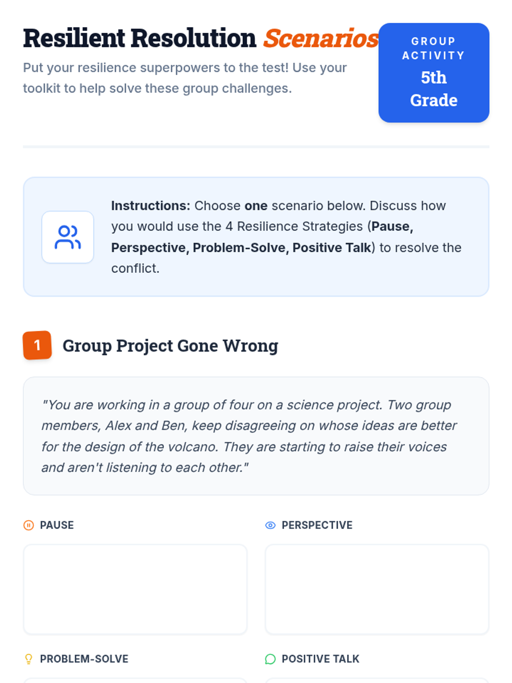Click the POSITIVE TALK label
This screenshot has width=512, height=683.
pos(320,659)
